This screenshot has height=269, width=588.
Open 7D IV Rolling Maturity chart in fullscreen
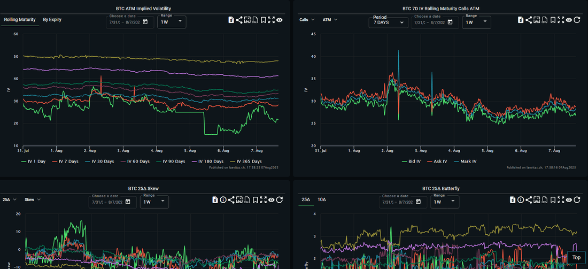561,20
